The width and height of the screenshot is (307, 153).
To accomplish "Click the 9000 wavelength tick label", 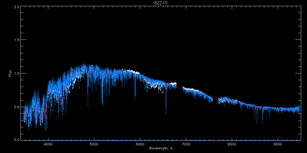I will [278, 144].
